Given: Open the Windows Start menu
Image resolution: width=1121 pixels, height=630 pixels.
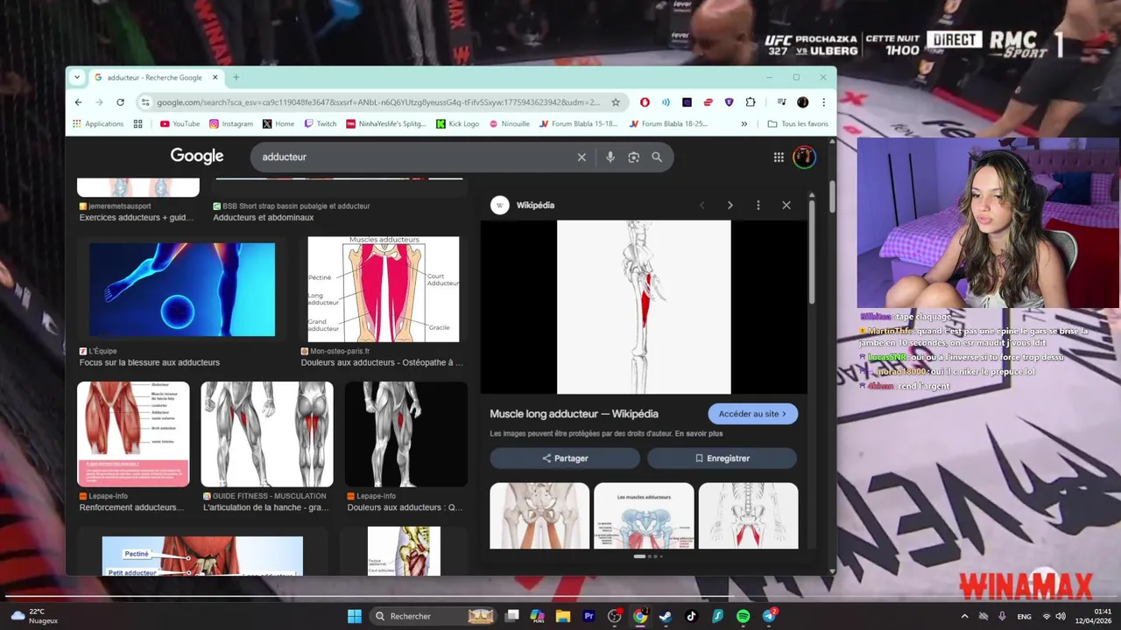Looking at the screenshot, I should [355, 616].
